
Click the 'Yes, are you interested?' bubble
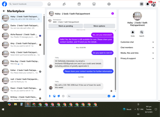[102, 35]
